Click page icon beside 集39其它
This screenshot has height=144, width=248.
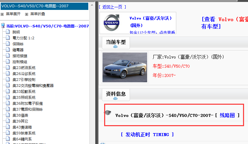click(x=8, y=121)
